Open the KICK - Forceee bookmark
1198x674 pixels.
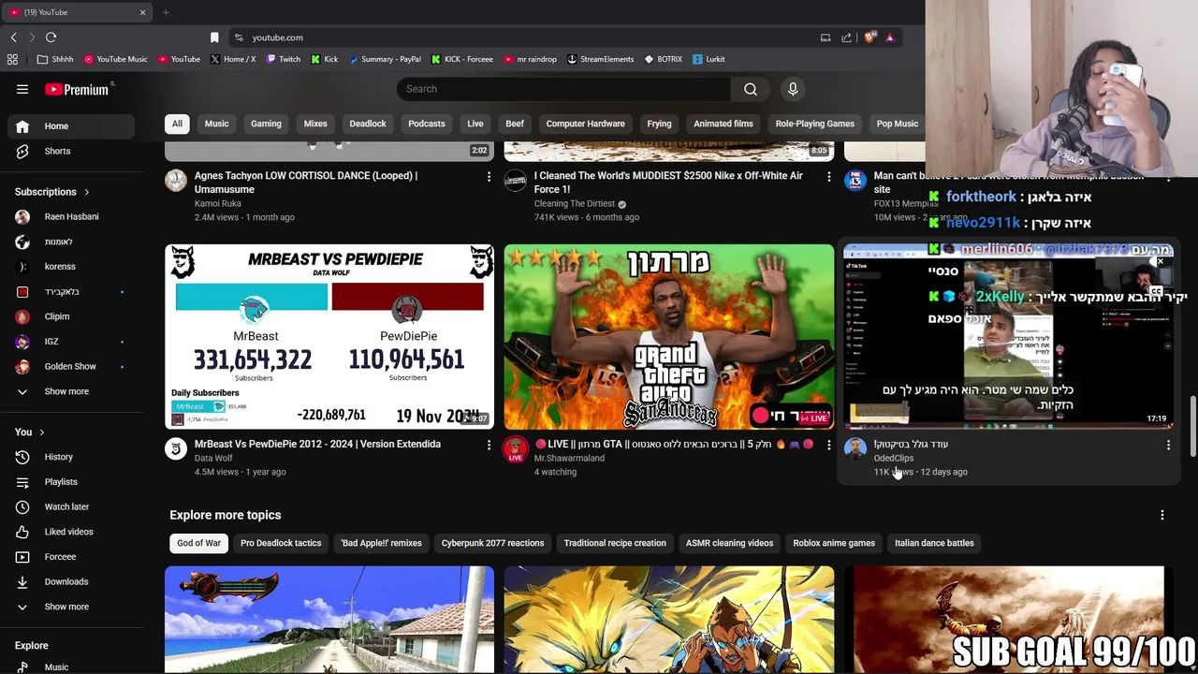coord(461,59)
